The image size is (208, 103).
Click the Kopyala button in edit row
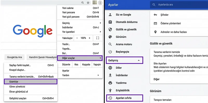(x=86, y=65)
